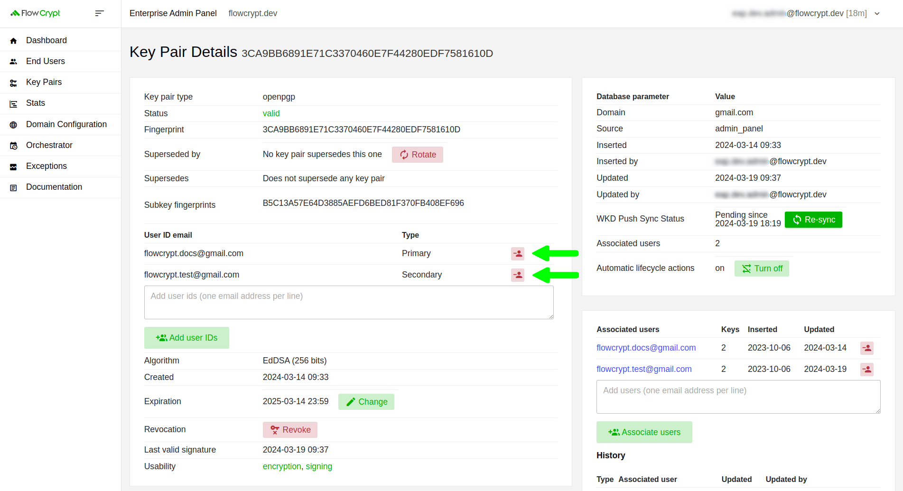Click the valid status text
The height and width of the screenshot is (491, 903).
271,113
